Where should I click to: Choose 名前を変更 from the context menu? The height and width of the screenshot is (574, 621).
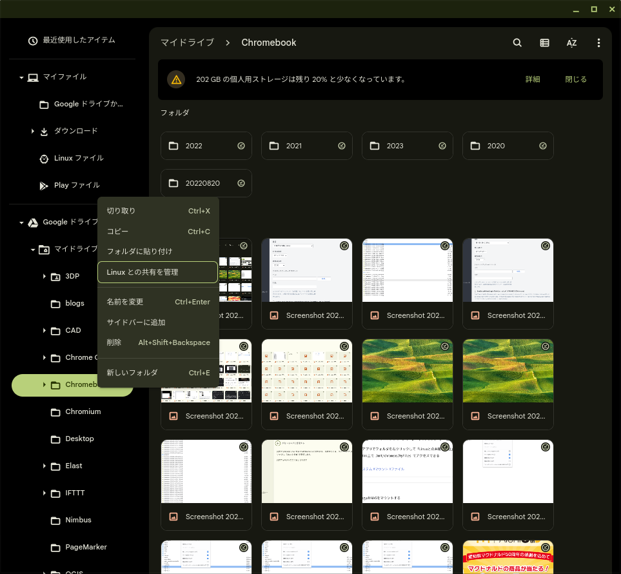pos(158,302)
